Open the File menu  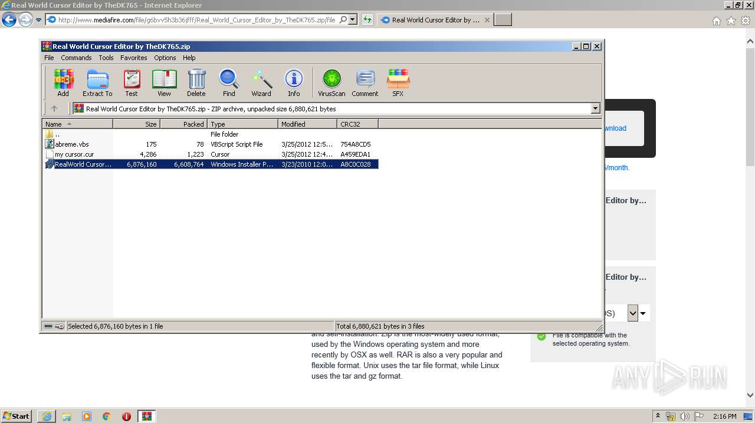point(49,58)
